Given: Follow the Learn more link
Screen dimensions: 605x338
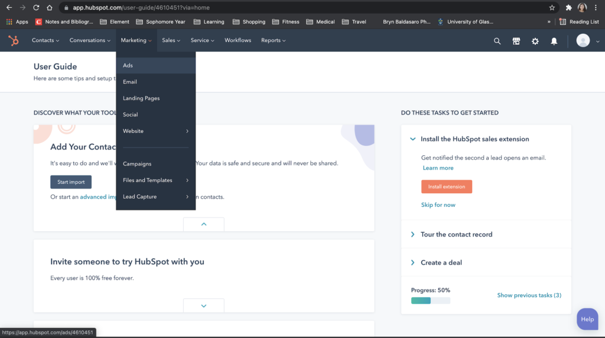Looking at the screenshot, I should pyautogui.click(x=438, y=168).
